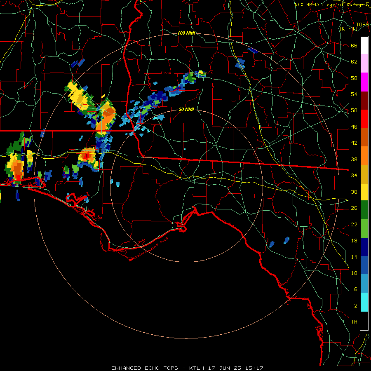
Task: Pick the dark maroon legend swatch
Action: click(364, 101)
